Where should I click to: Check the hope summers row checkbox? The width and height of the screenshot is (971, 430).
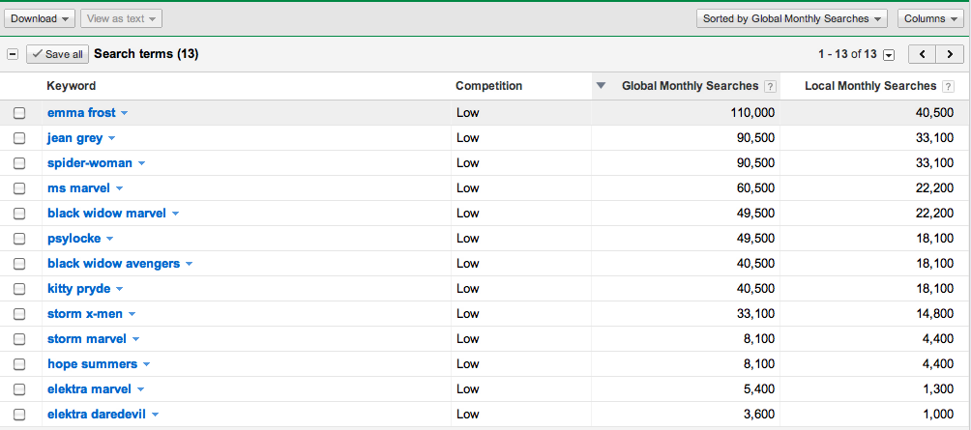click(x=19, y=363)
